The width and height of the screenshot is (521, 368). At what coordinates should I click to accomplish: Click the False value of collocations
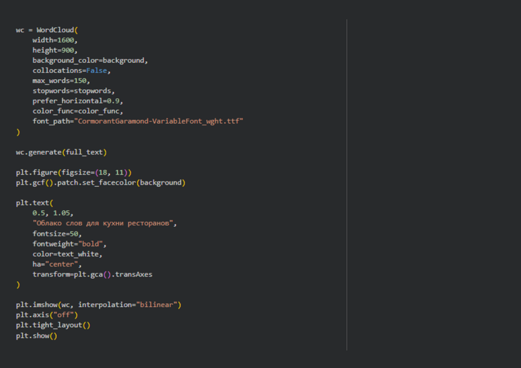click(97, 71)
